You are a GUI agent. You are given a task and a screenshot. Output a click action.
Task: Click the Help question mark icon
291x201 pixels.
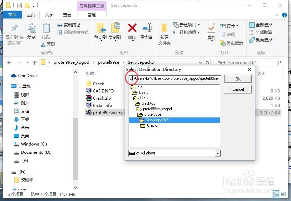click(284, 15)
